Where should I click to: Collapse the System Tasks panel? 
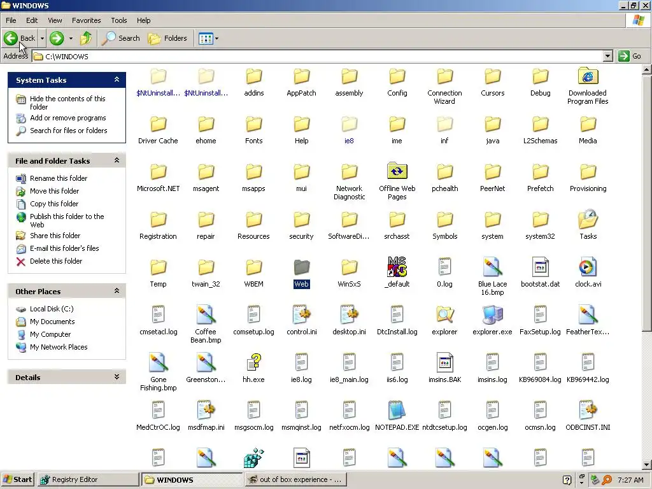point(117,80)
